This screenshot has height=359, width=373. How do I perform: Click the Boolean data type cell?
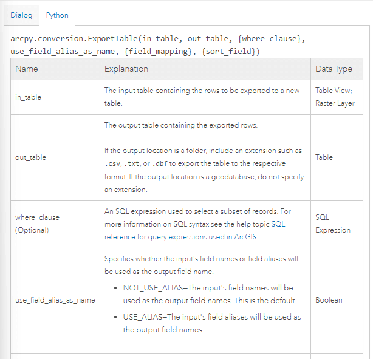(329, 300)
